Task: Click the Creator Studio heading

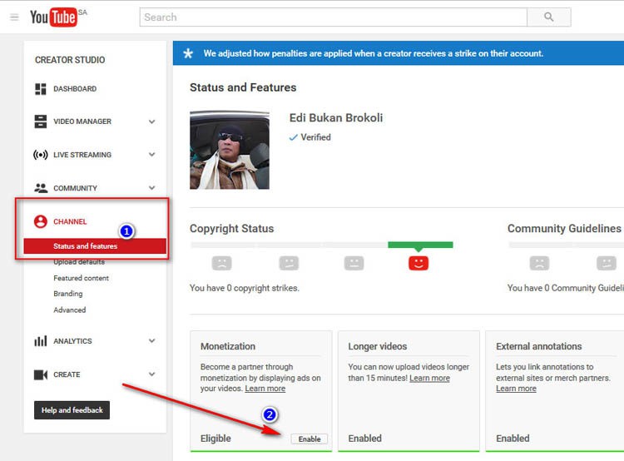Action: (x=70, y=60)
